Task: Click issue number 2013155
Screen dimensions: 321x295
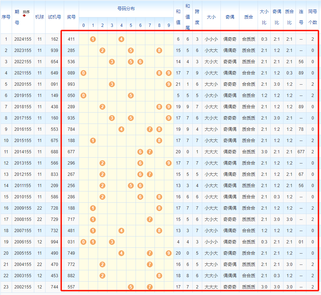Action: pos(23,163)
